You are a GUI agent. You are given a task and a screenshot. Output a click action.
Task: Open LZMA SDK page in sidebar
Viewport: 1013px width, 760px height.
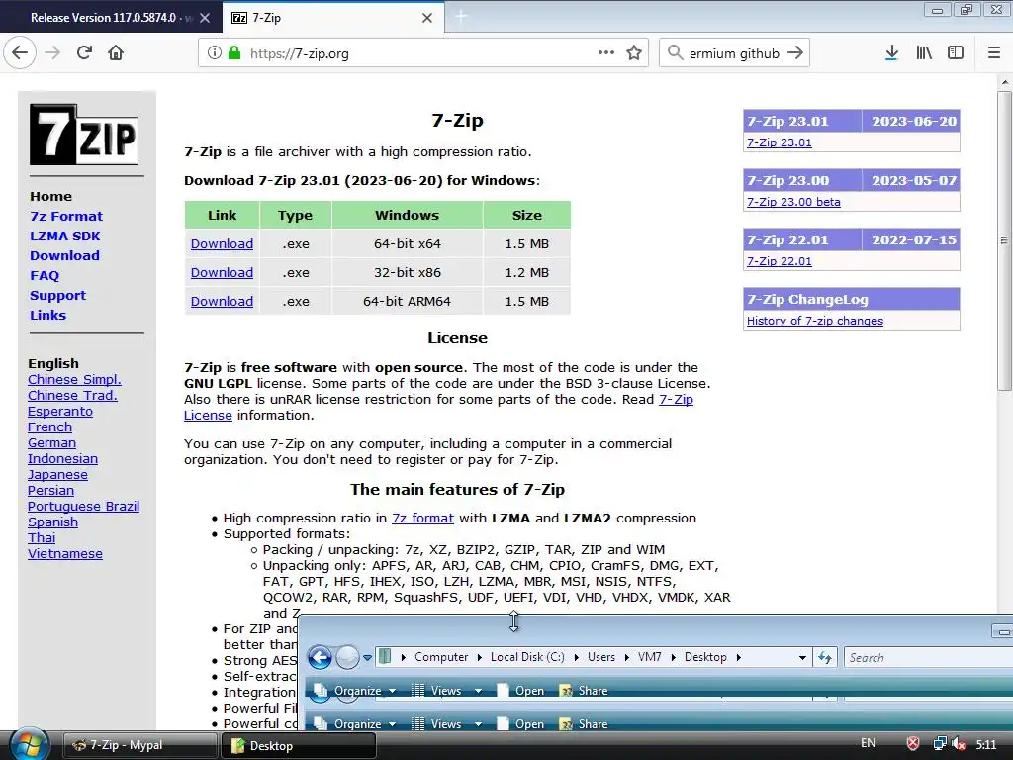click(x=64, y=236)
